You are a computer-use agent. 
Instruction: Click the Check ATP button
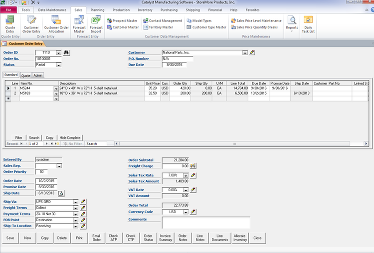coord(114,238)
